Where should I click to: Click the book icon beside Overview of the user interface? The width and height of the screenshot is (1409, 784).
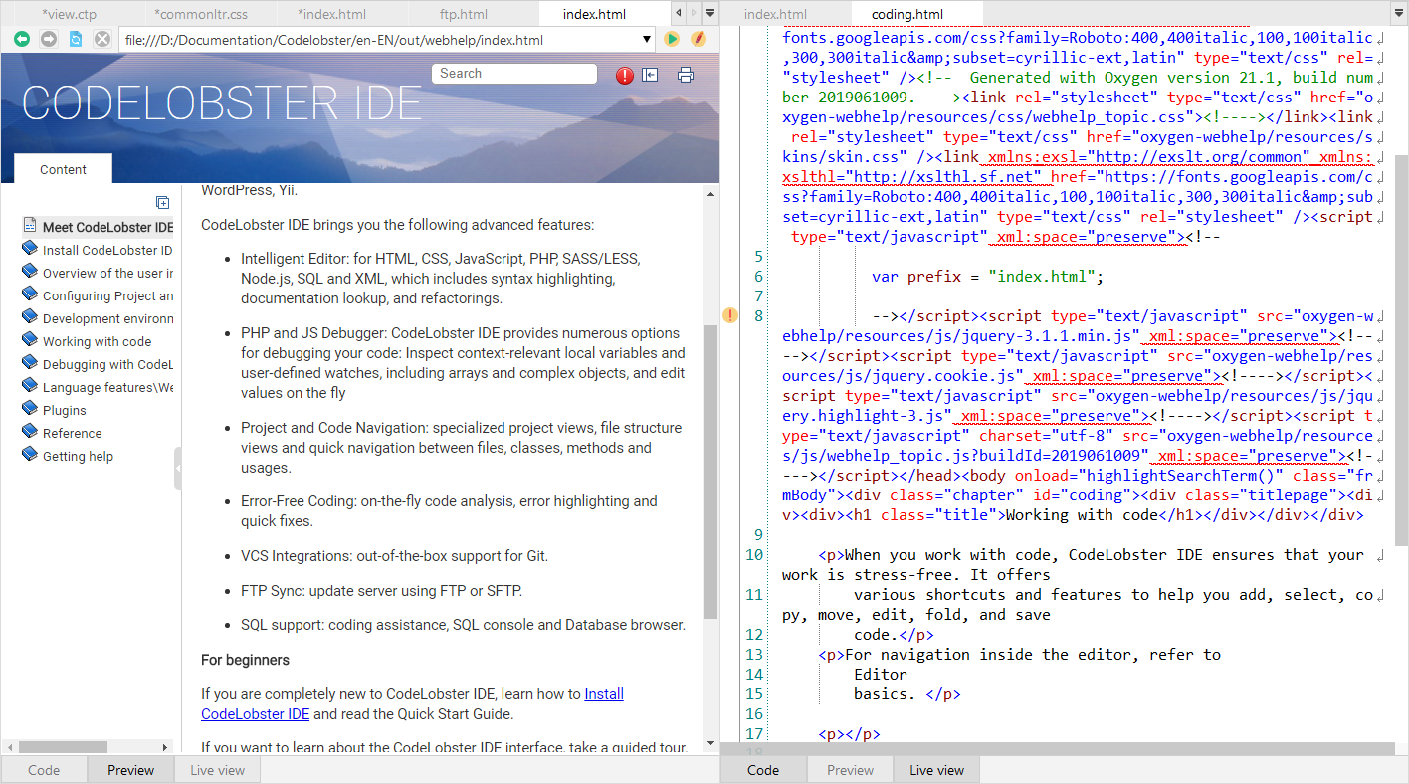(30, 272)
